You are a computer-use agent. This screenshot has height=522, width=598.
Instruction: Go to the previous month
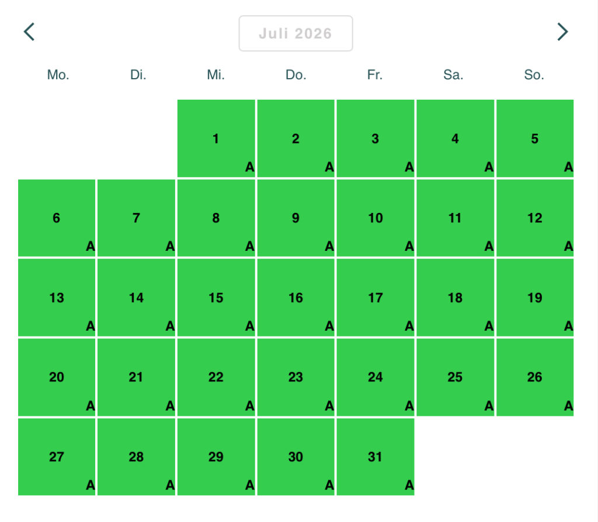pyautogui.click(x=29, y=32)
